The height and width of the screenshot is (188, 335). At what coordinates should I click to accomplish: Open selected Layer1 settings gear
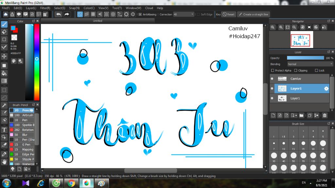click(x=326, y=88)
